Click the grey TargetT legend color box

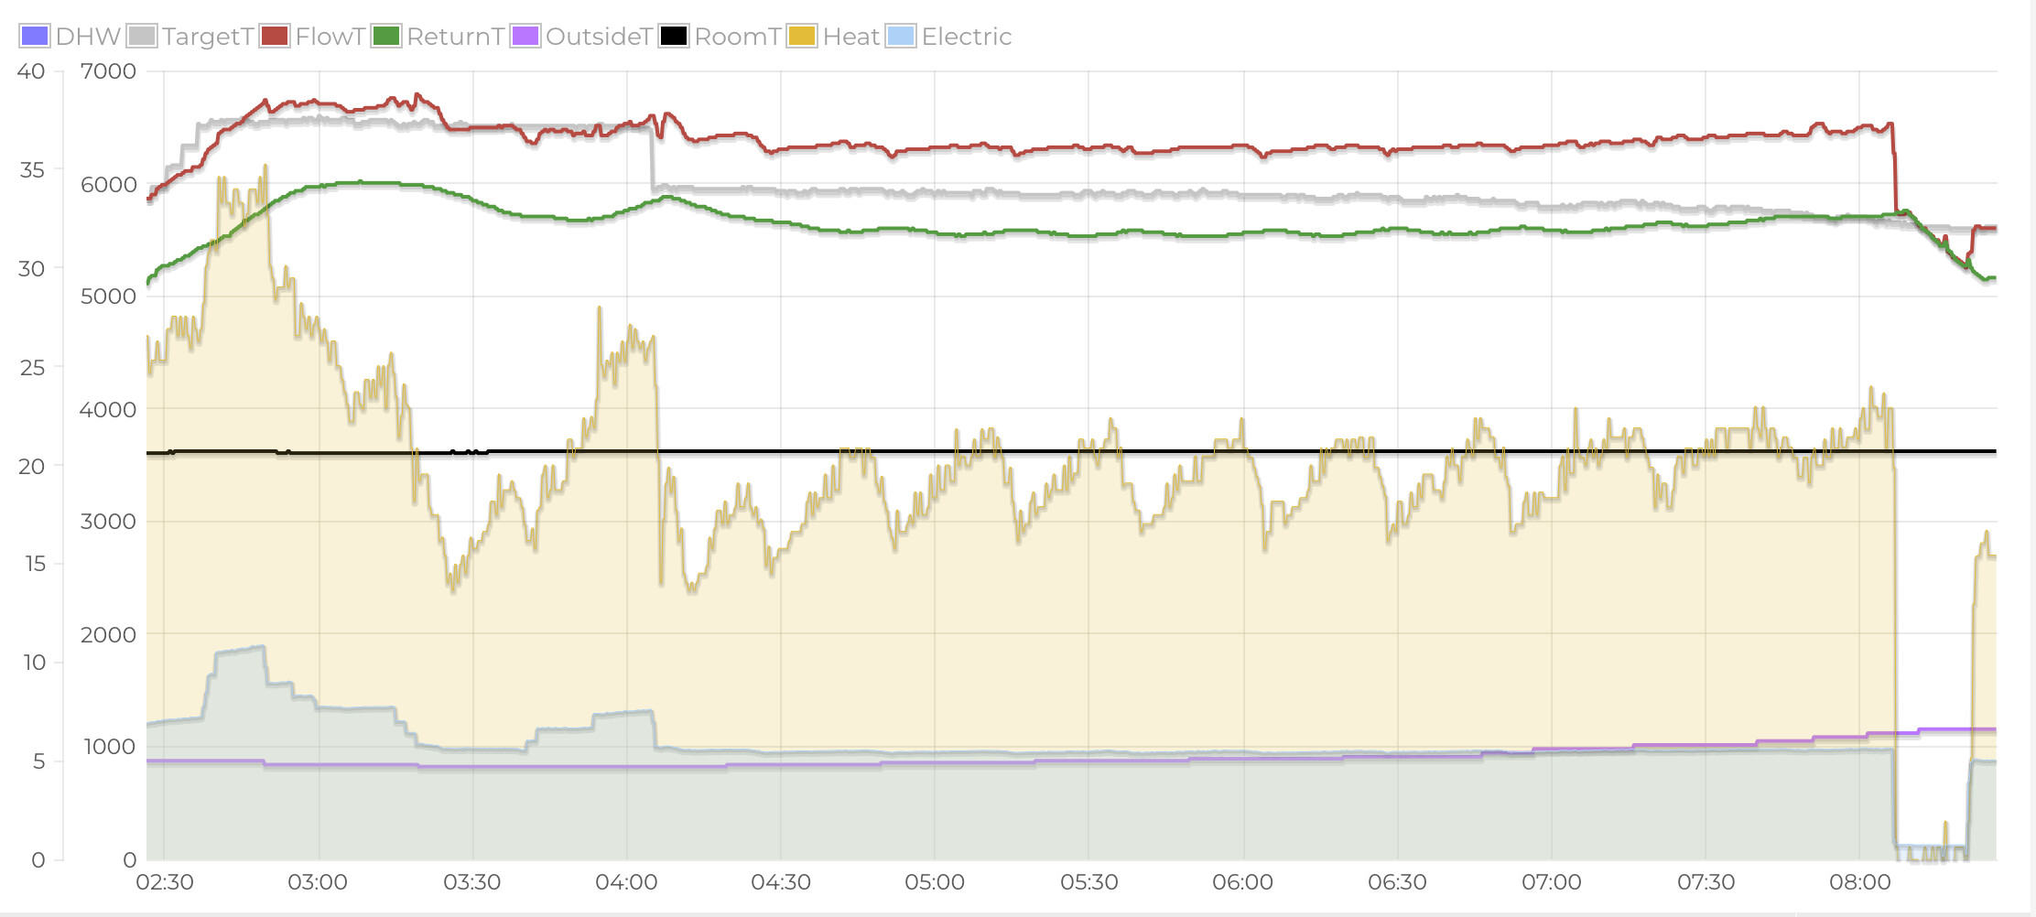click(142, 37)
